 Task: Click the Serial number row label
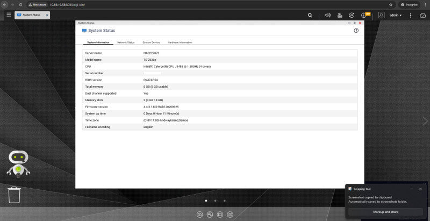tap(95, 73)
